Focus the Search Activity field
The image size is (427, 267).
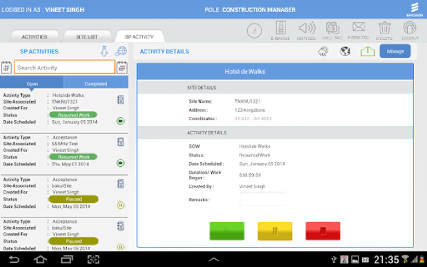click(65, 67)
